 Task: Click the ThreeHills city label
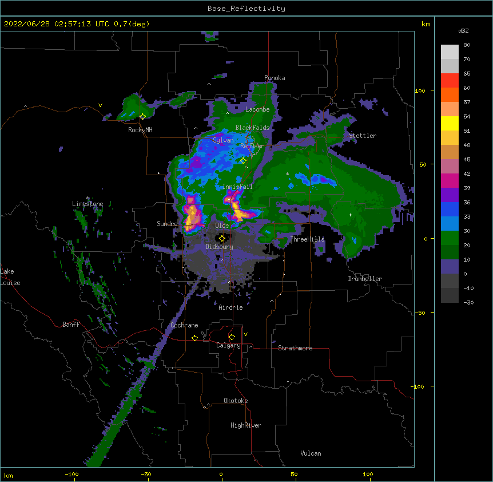[x=308, y=239]
